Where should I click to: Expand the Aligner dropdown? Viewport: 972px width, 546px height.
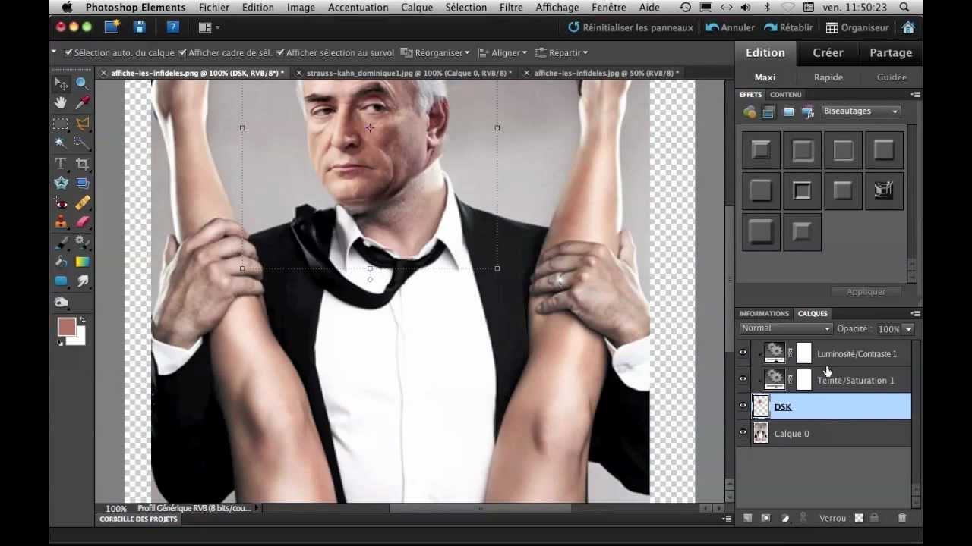click(503, 52)
